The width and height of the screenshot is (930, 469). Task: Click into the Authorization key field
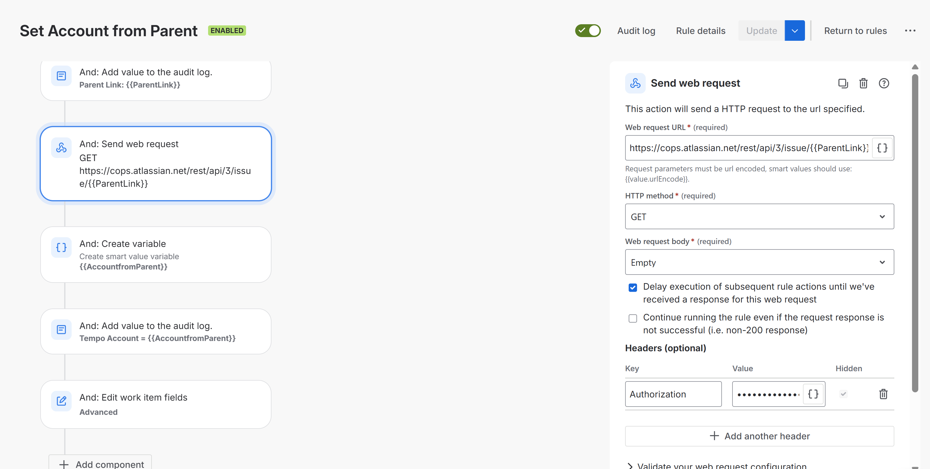(673, 394)
